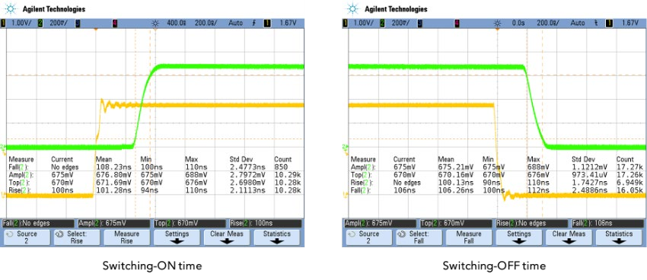Click the 94ns minimum value
Image resolution: width=647 pixels, height=280 pixels.
click(148, 189)
